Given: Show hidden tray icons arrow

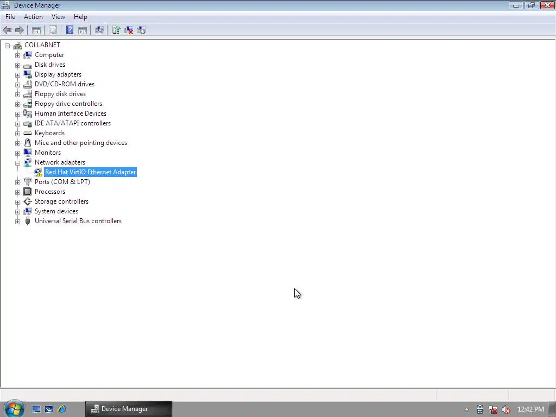Looking at the screenshot, I should 466,409.
